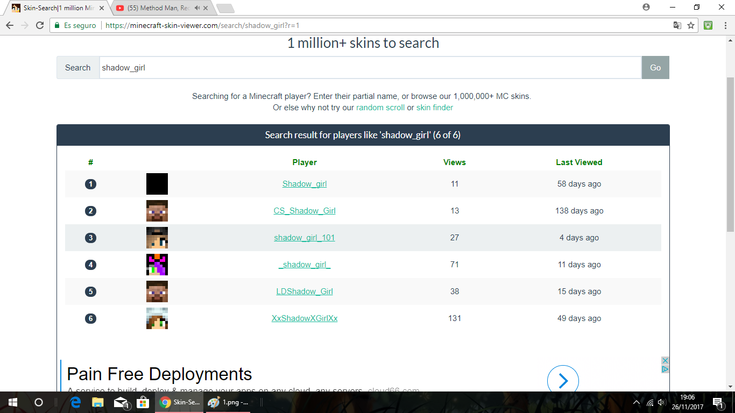Bookmark this page with the star icon
This screenshot has width=735, height=413.
coord(691,25)
